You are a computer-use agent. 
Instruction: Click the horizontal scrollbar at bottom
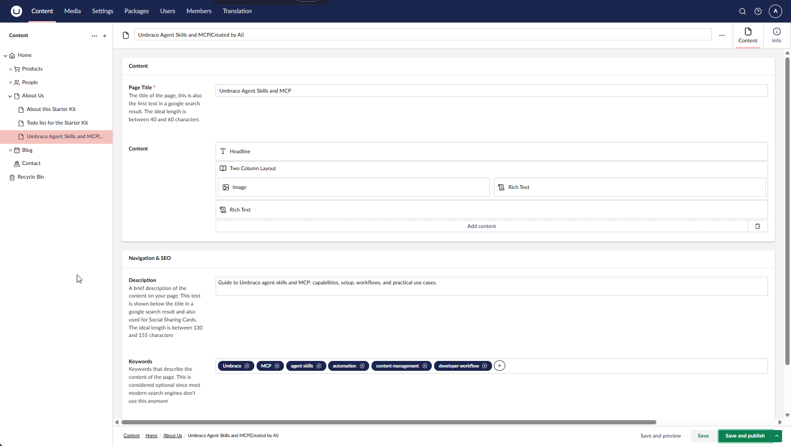pyautogui.click(x=389, y=422)
